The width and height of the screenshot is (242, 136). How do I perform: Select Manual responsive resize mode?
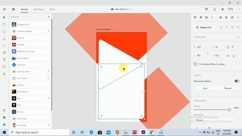click(x=228, y=88)
